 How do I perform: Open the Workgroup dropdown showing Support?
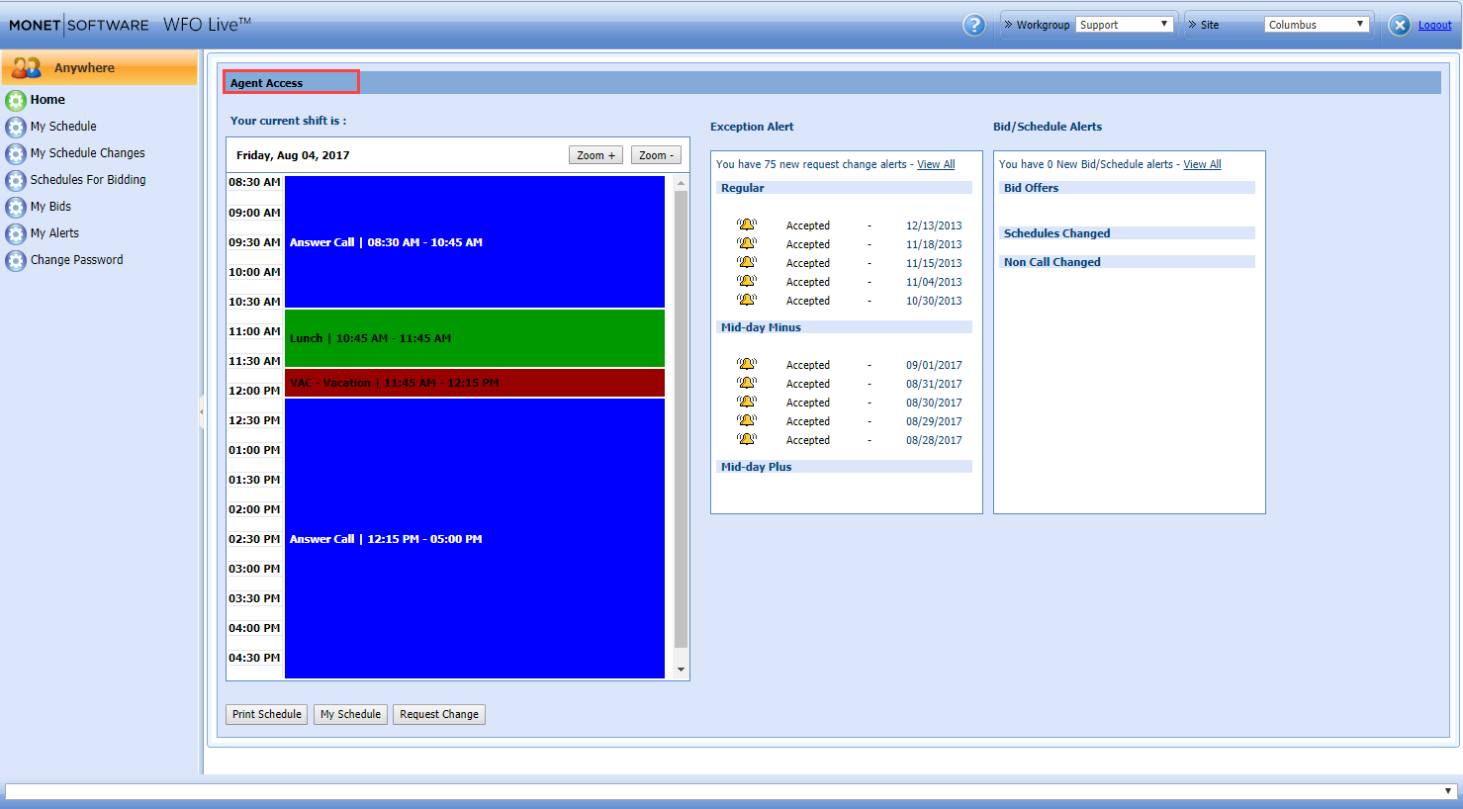(x=1124, y=25)
